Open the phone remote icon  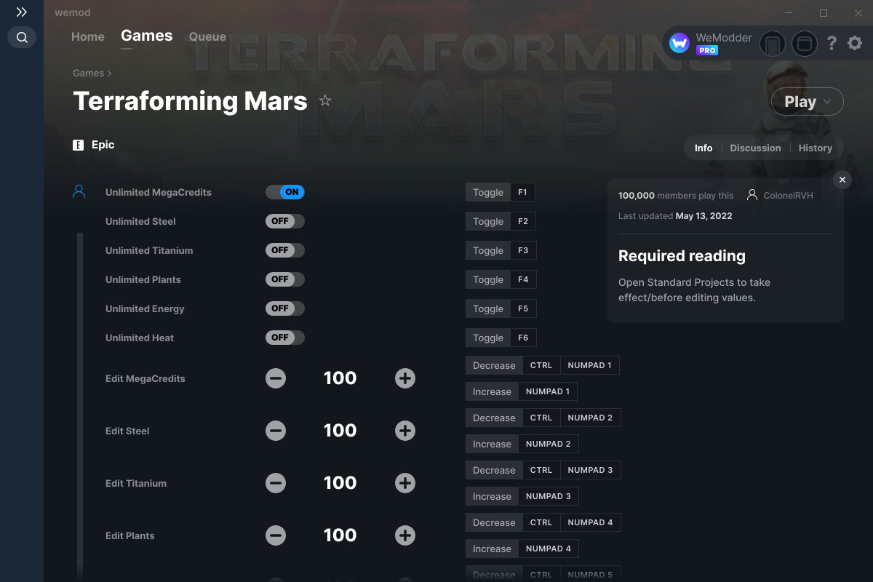(x=773, y=44)
